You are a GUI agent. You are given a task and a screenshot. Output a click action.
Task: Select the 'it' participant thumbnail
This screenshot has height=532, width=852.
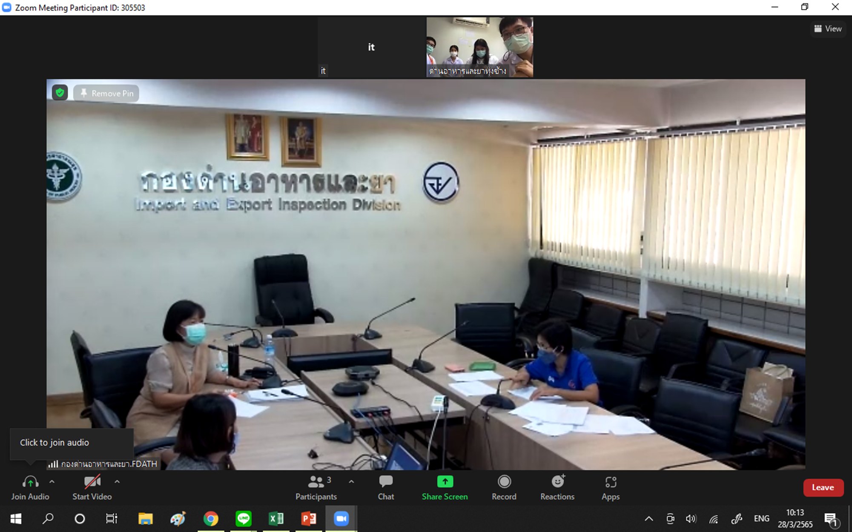pos(371,47)
